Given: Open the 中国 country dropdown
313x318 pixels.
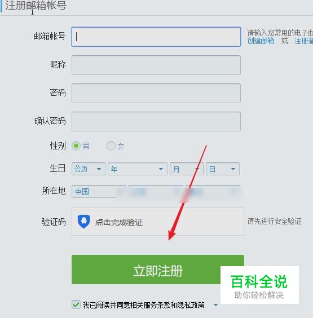Looking at the screenshot, I should [99, 191].
